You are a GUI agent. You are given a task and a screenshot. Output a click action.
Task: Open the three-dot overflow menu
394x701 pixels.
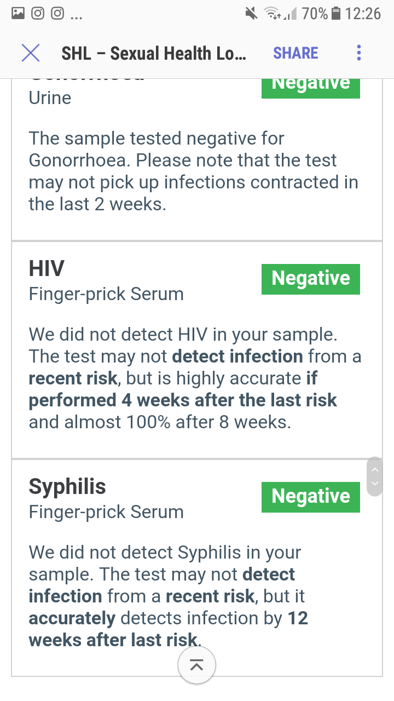pos(359,53)
